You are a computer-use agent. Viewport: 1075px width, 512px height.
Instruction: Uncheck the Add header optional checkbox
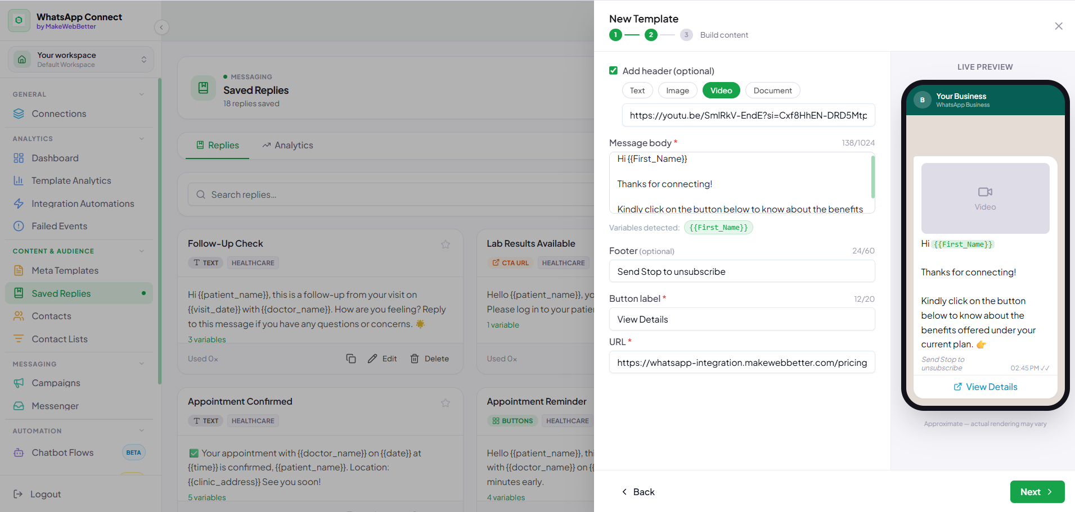(x=614, y=71)
